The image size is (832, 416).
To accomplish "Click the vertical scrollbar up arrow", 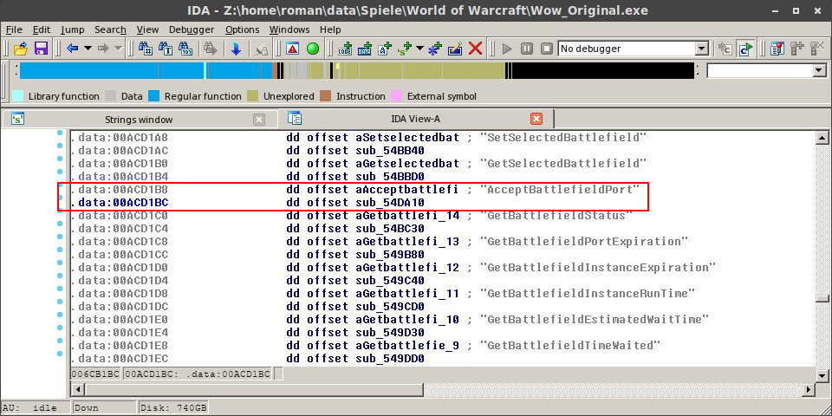I will point(822,138).
